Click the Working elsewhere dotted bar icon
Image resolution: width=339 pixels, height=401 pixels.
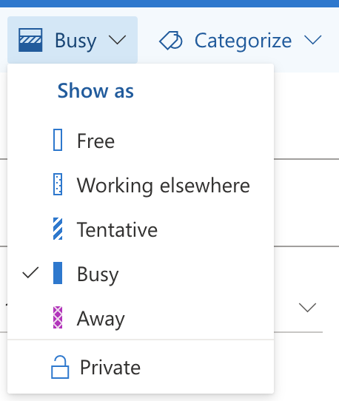pyautogui.click(x=58, y=184)
